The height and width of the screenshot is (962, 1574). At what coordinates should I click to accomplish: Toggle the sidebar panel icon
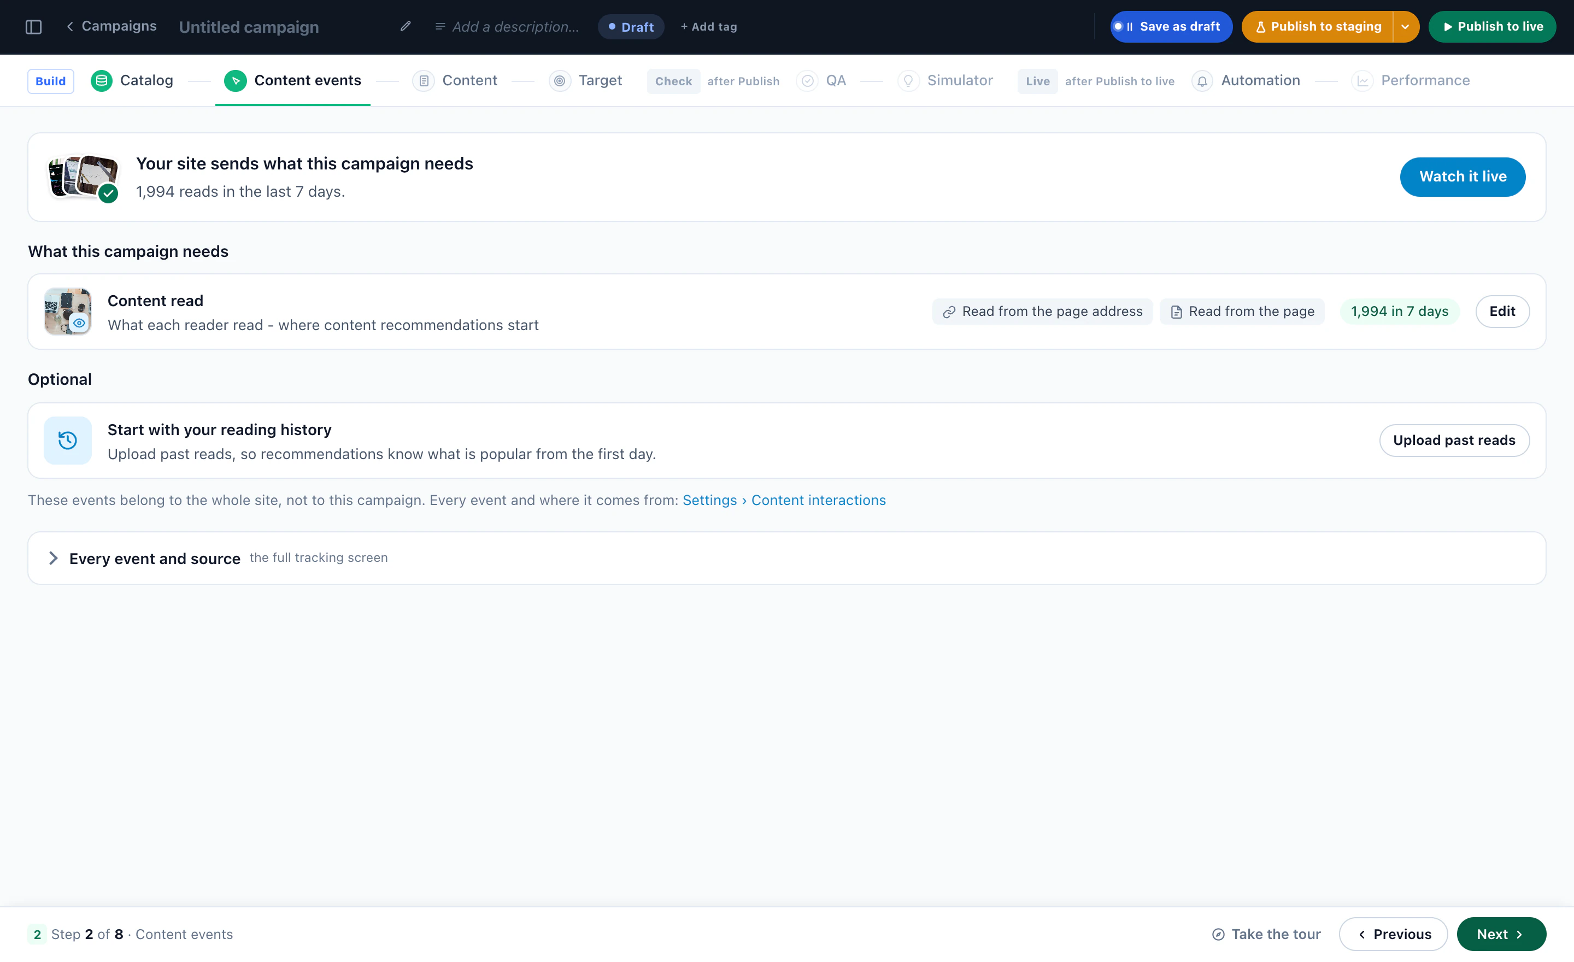tap(33, 27)
